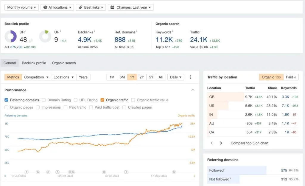Open the Changes: Last year dropdown
The height and width of the screenshot is (186, 305).
point(130,7)
